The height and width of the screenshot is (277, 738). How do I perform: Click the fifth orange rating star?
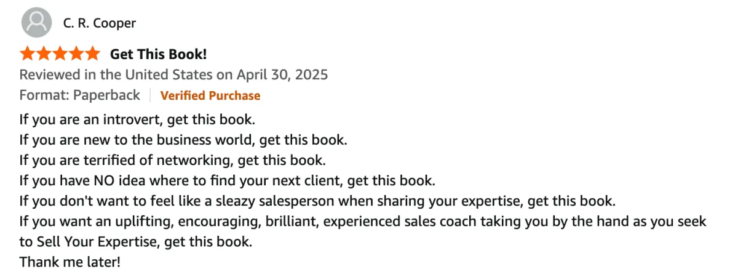coord(91,54)
